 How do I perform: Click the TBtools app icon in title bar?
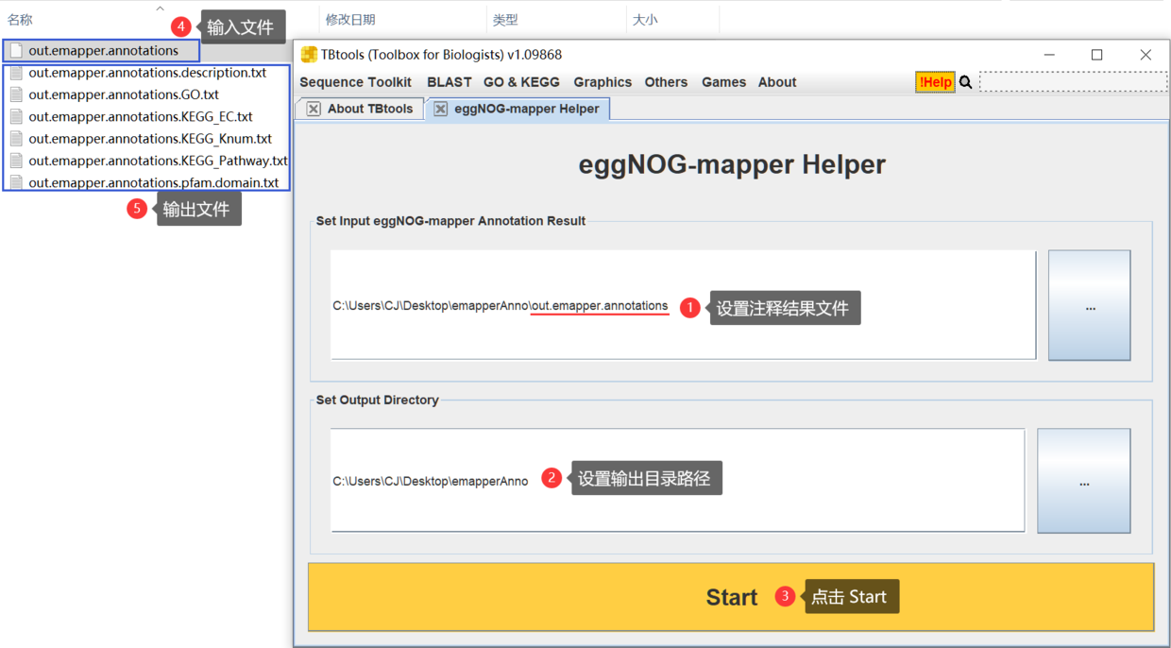(x=309, y=55)
